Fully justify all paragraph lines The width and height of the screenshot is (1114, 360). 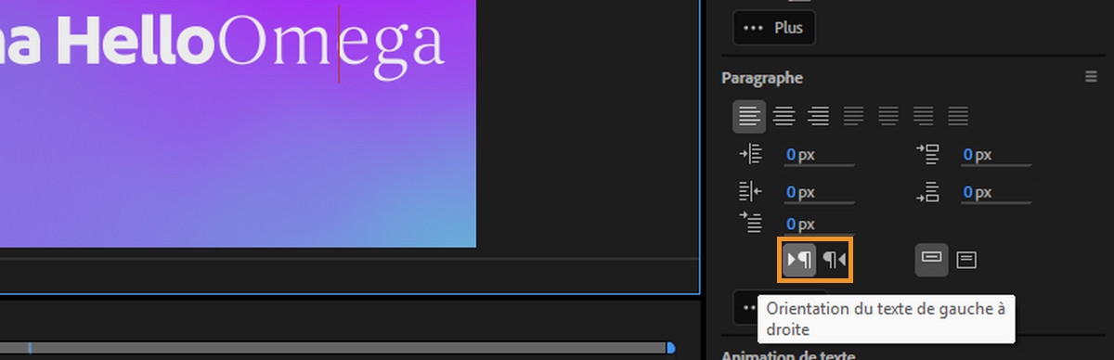[958, 116]
